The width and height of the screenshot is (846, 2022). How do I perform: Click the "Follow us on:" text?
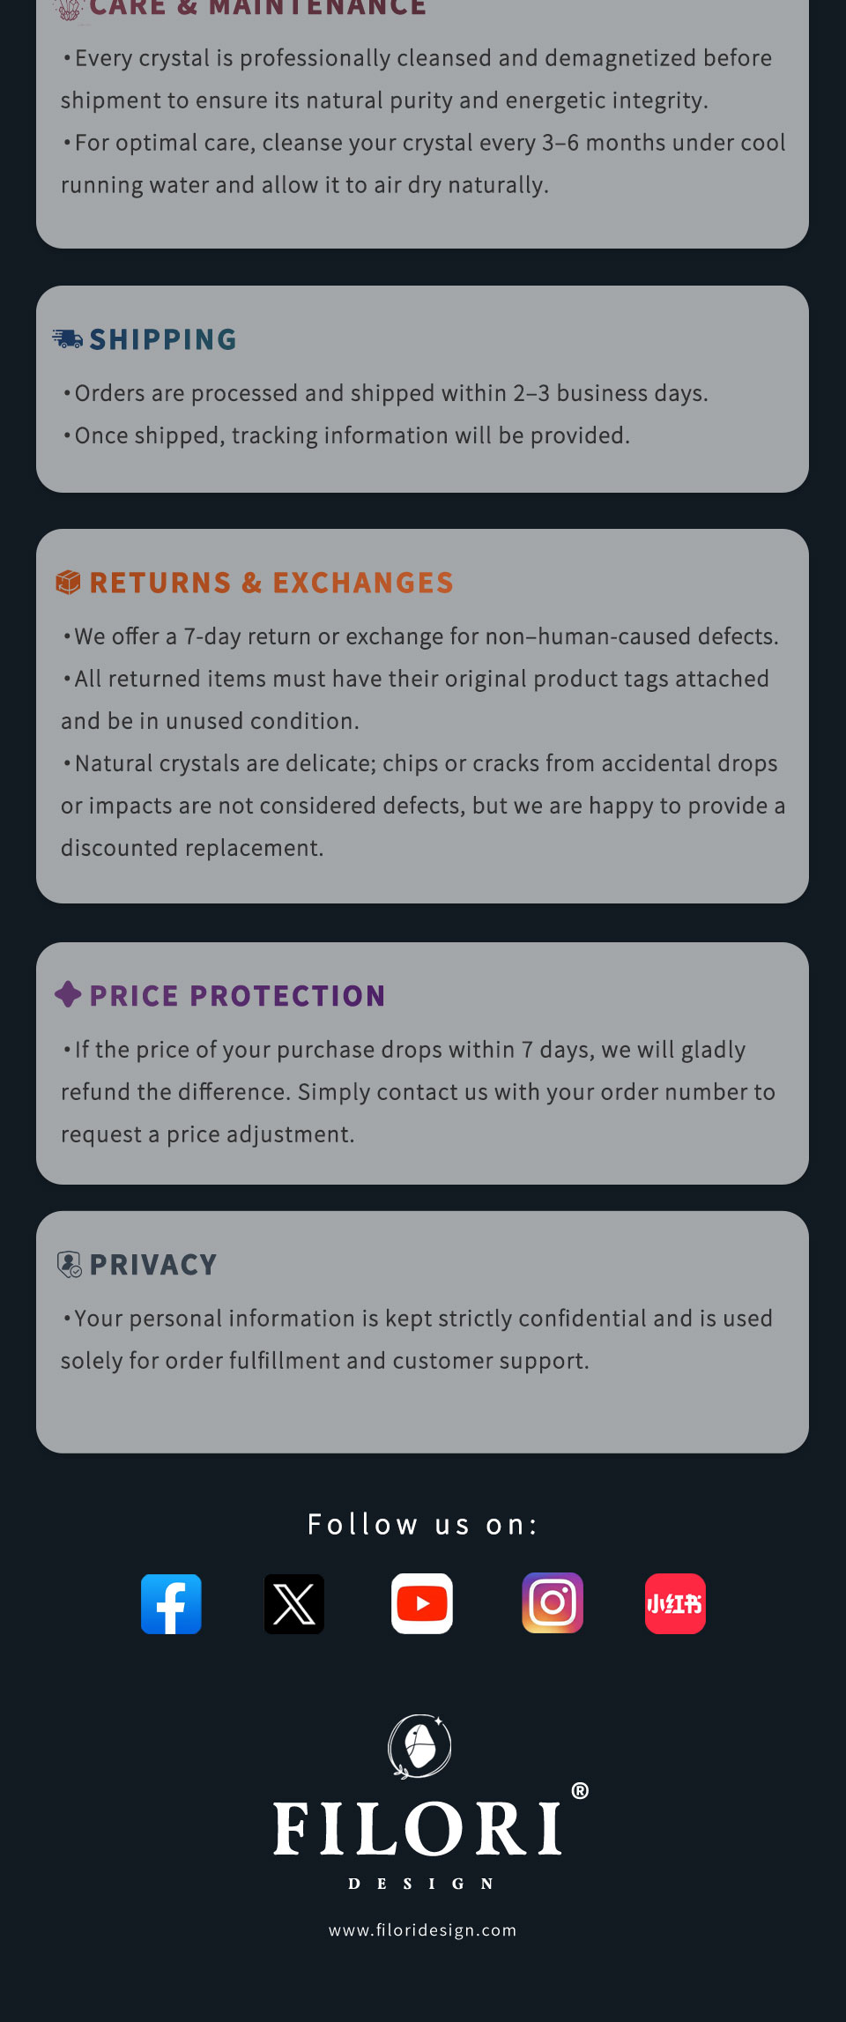point(422,1524)
